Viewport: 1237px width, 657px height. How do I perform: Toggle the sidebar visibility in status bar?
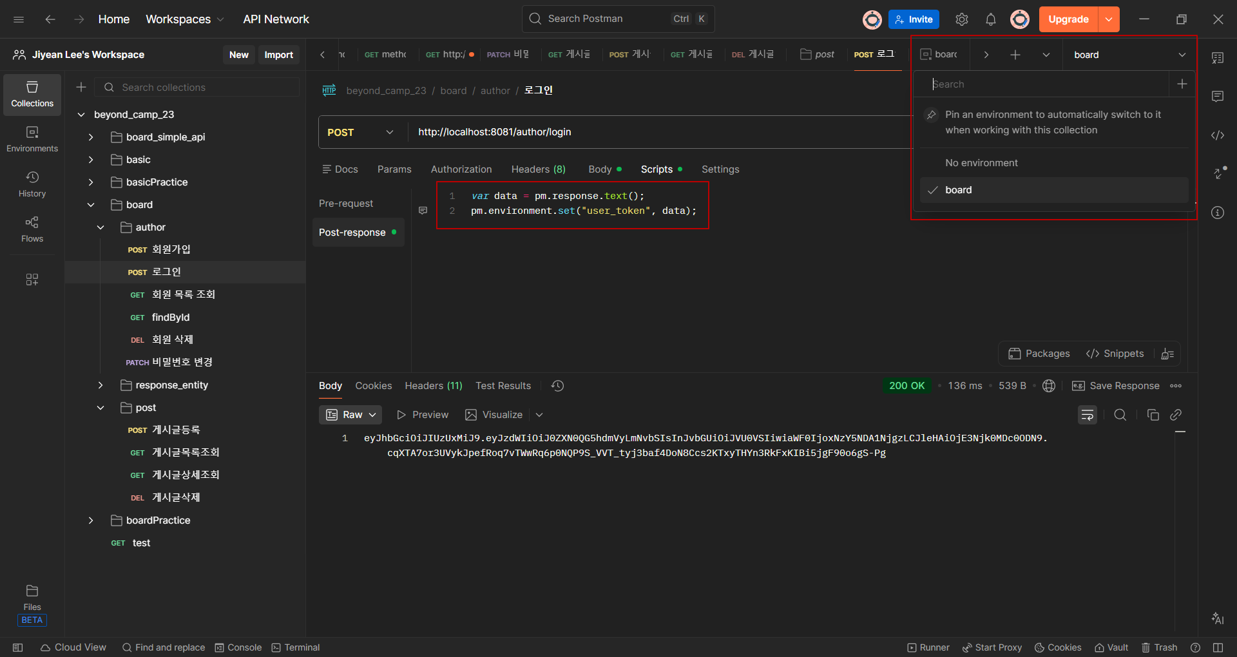18,647
